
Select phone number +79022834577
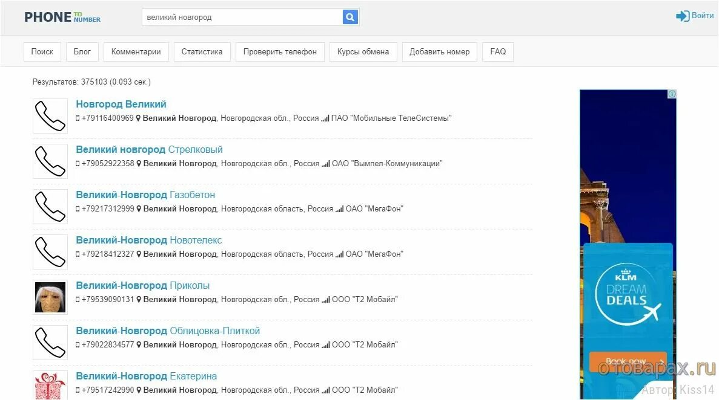(108, 344)
